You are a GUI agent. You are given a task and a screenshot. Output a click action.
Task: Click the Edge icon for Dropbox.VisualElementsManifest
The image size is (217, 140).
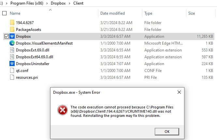point(12,43)
